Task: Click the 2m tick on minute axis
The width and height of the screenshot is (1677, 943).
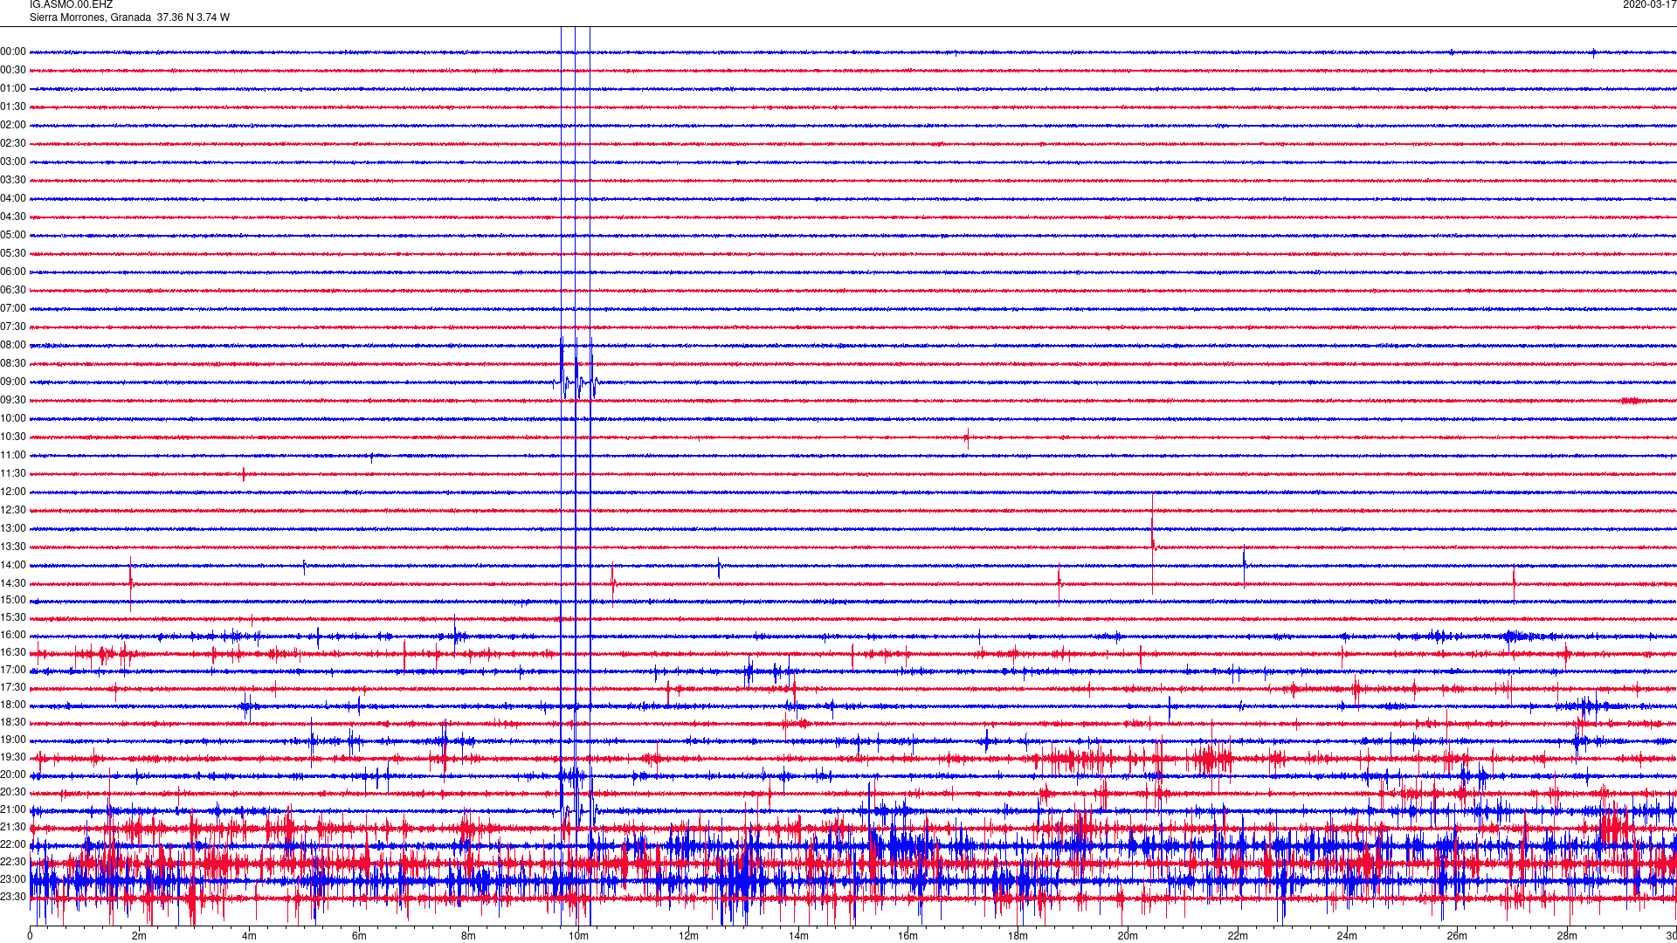Action: coord(140,936)
